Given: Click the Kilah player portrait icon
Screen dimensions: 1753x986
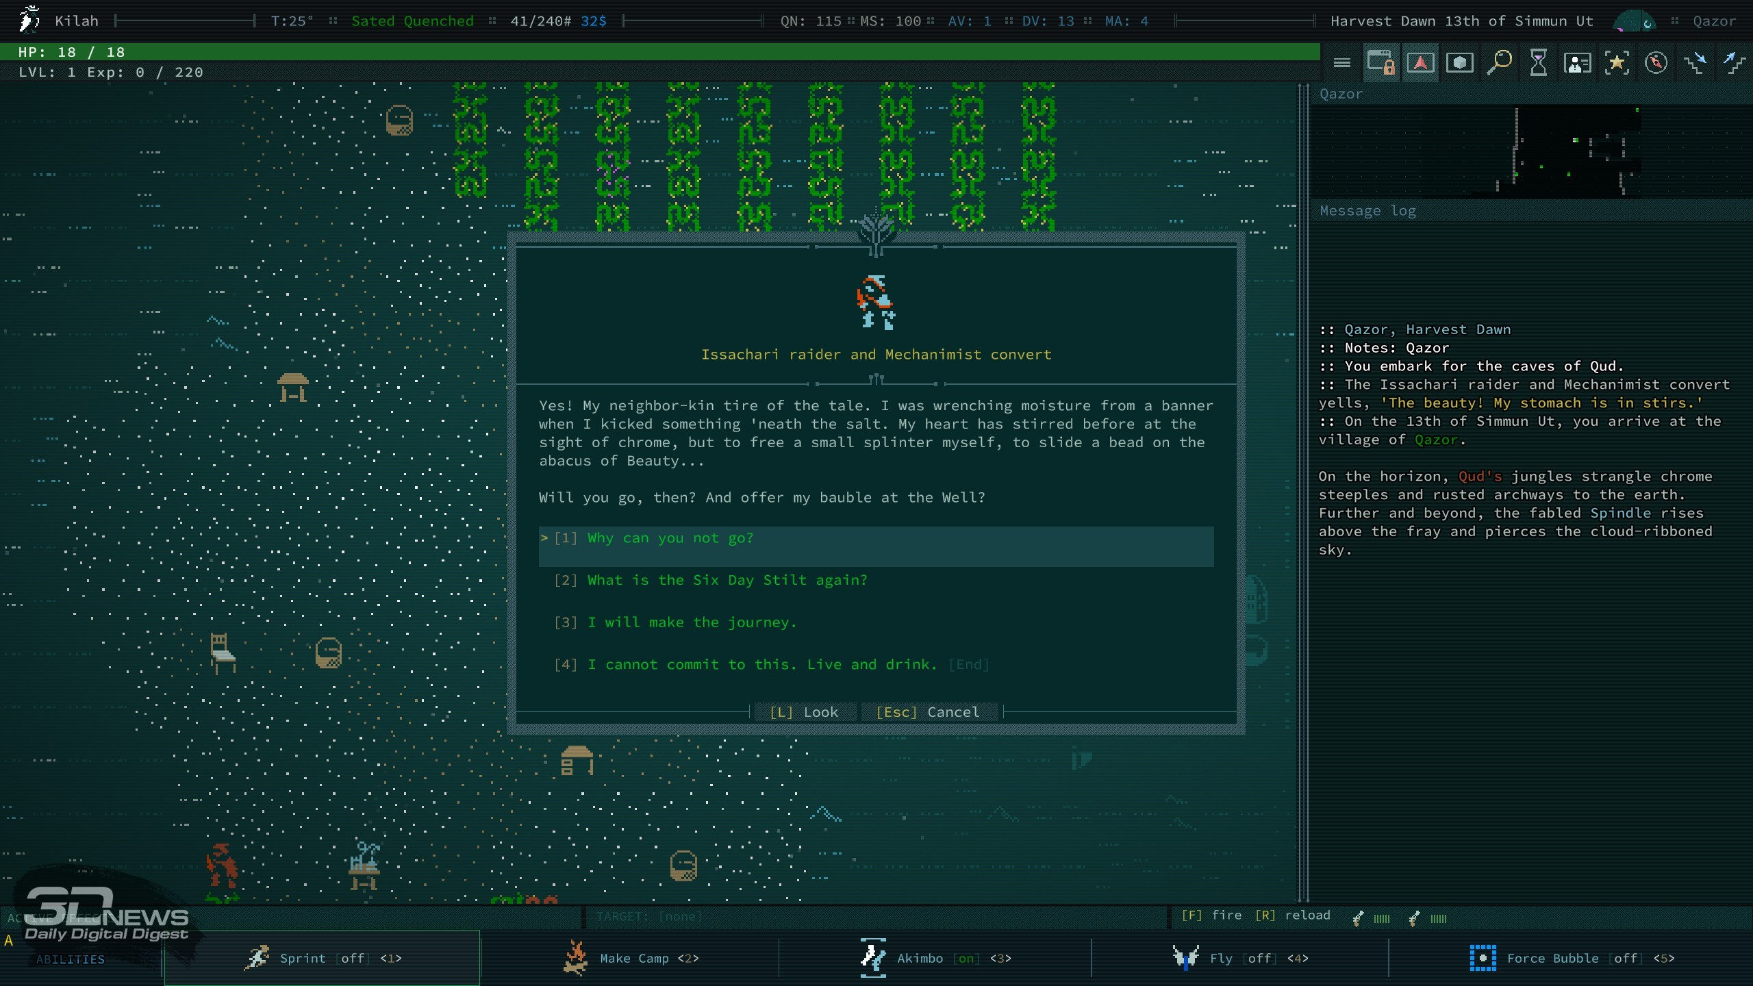Looking at the screenshot, I should pyautogui.click(x=28, y=19).
